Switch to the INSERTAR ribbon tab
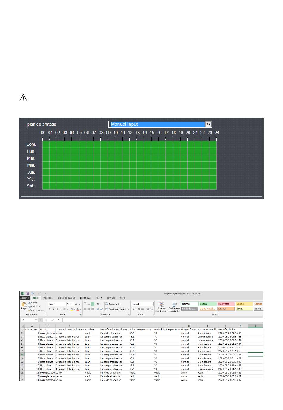Viewport: 283px width, 410px height. [x=48, y=298]
